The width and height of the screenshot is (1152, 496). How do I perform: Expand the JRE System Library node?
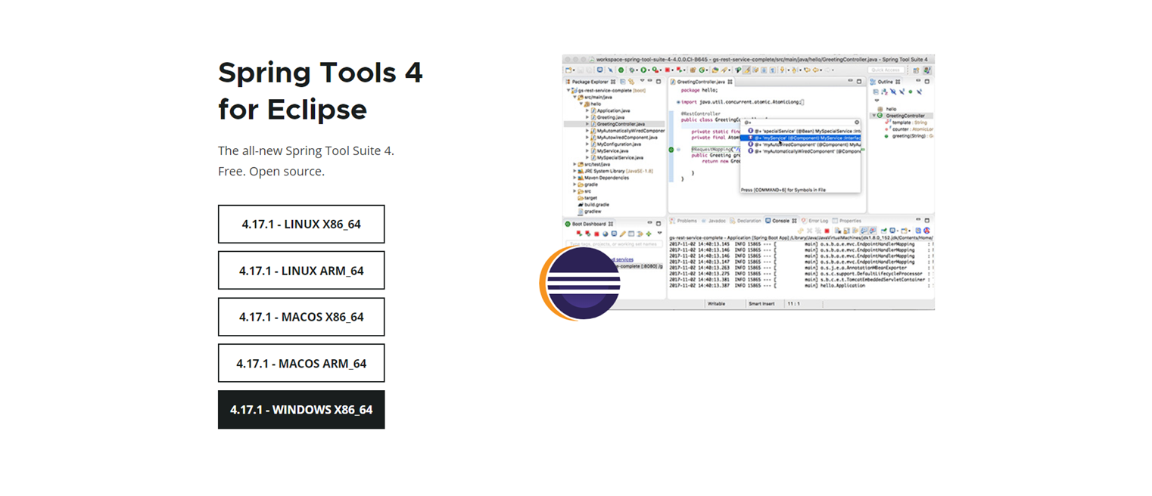click(x=574, y=170)
